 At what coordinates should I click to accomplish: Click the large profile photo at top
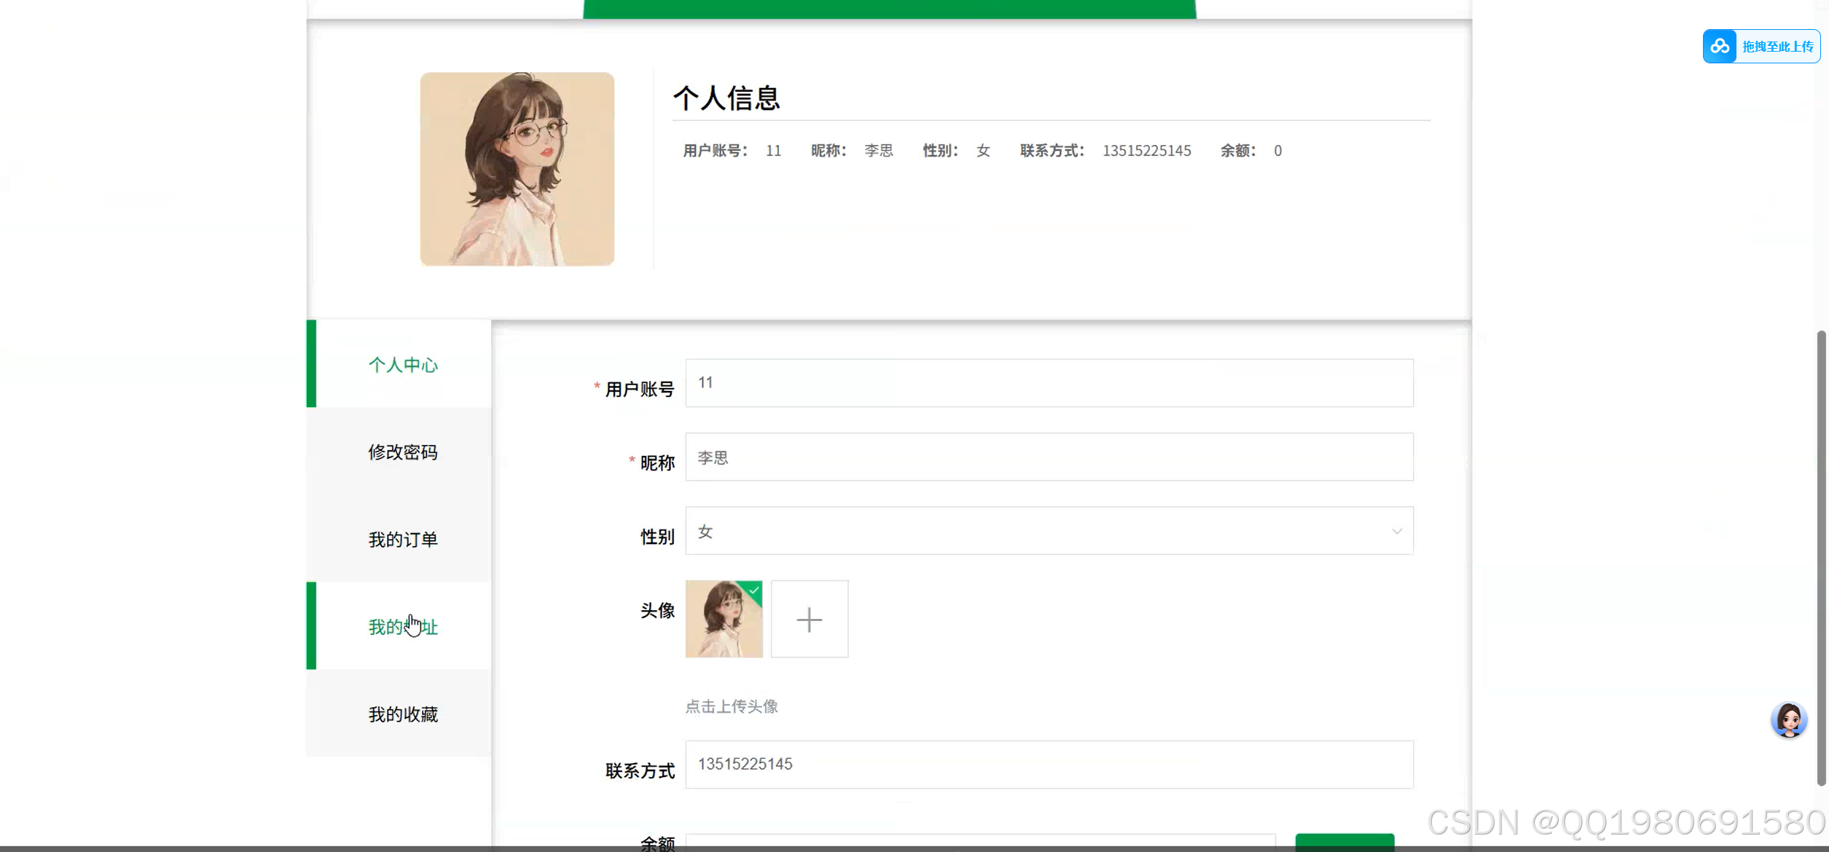point(517,168)
